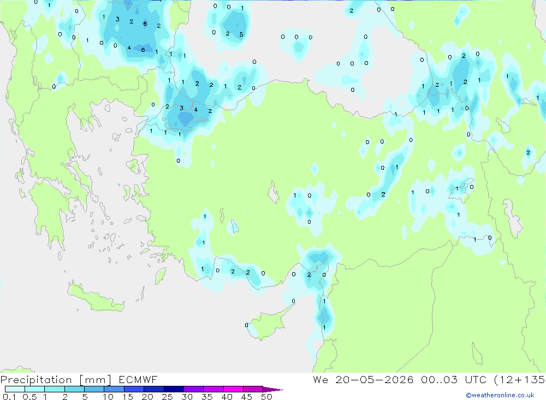Select the '20' legend scale label
The width and height of the screenshot is (546, 400).
(147, 397)
